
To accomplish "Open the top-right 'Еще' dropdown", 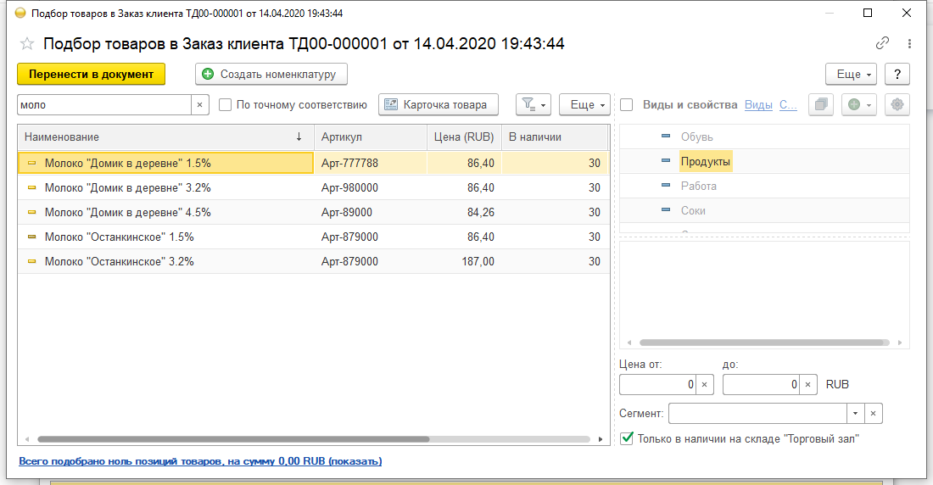I will (x=851, y=75).
